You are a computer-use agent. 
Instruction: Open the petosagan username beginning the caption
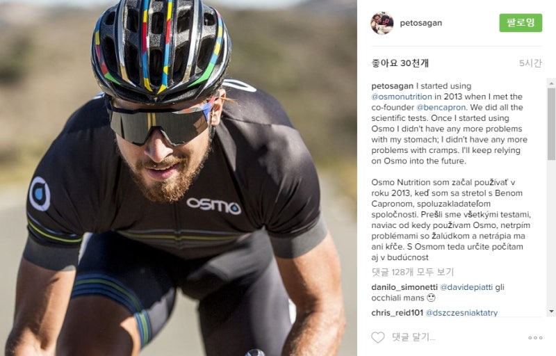pyautogui.click(x=392, y=86)
